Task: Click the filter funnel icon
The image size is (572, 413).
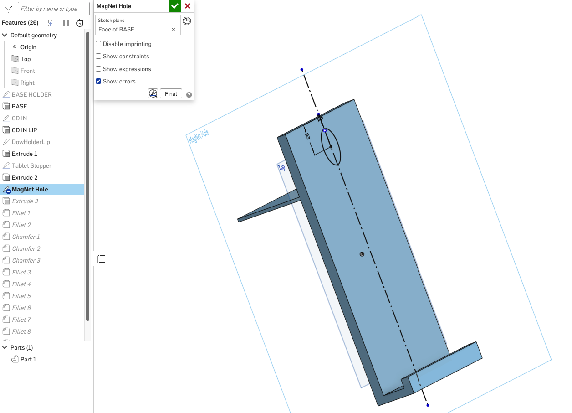Action: tap(8, 9)
